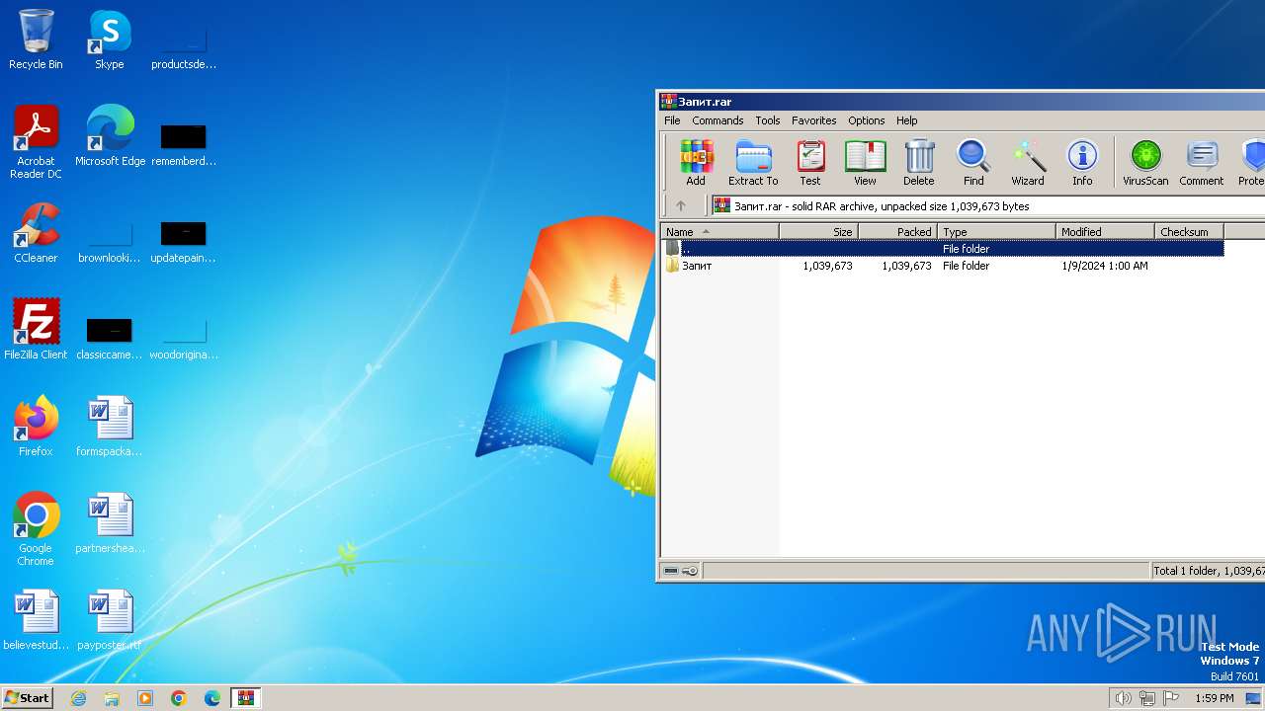Sort by the Type column header
1265x711 pixels.
996,232
